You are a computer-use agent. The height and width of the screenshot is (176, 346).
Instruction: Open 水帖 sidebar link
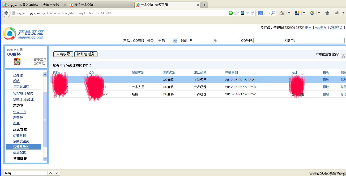click(16, 99)
